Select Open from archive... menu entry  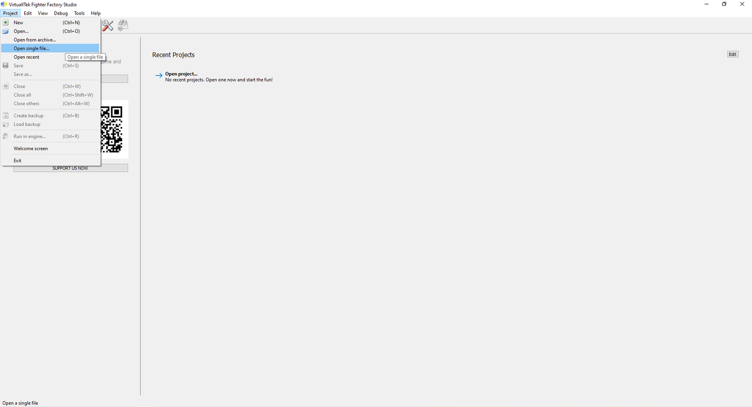pyautogui.click(x=51, y=40)
